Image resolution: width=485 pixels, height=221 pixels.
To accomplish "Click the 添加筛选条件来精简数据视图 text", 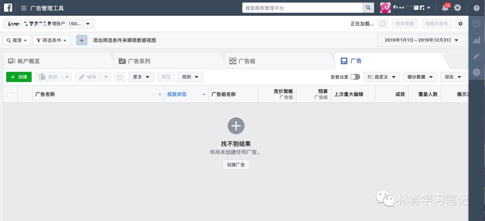I will 125,40.
